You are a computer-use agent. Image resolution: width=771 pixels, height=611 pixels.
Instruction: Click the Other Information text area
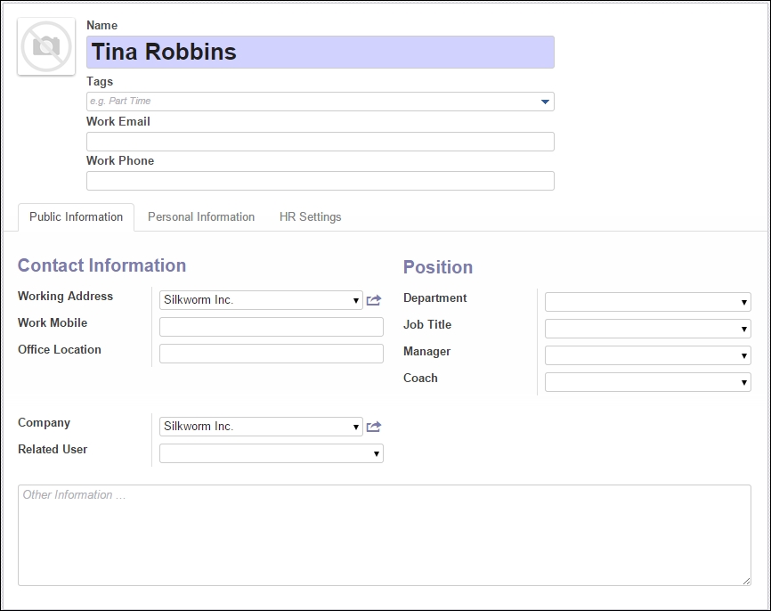(x=385, y=535)
